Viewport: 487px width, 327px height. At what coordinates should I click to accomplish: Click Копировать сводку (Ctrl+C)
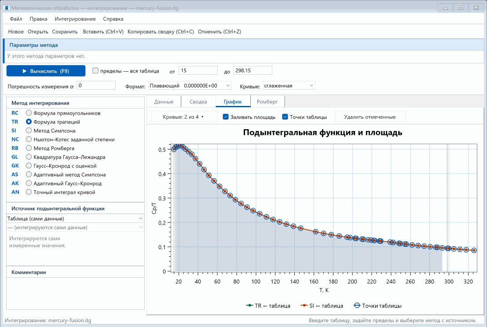point(161,32)
